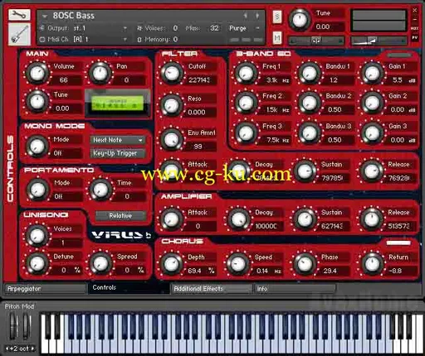Click the EQ Freq 1 knob
The height and width of the screenshot is (356, 425).
coord(246,73)
